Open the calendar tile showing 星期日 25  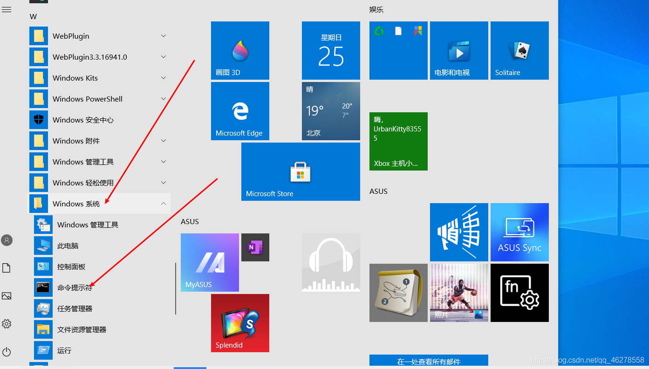pyautogui.click(x=331, y=50)
